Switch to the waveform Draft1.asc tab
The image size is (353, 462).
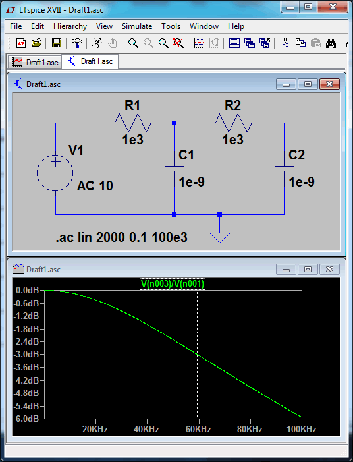[x=35, y=62]
